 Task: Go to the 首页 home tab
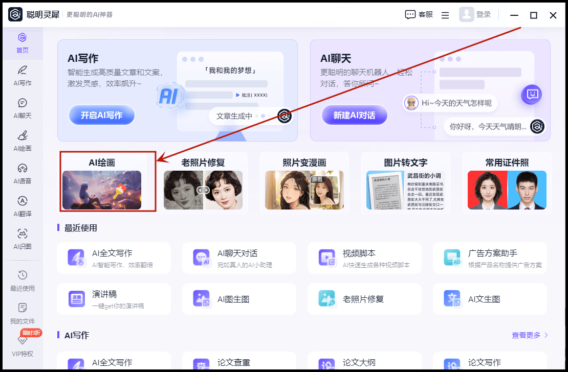[x=22, y=43]
